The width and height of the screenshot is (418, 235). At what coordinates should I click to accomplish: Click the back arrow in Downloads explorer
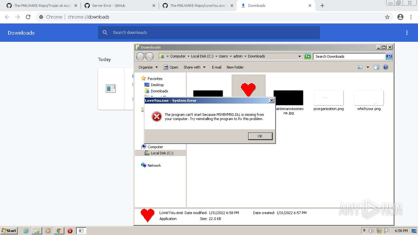pos(140,56)
